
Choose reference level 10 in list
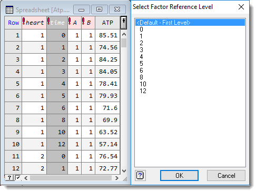143,84
